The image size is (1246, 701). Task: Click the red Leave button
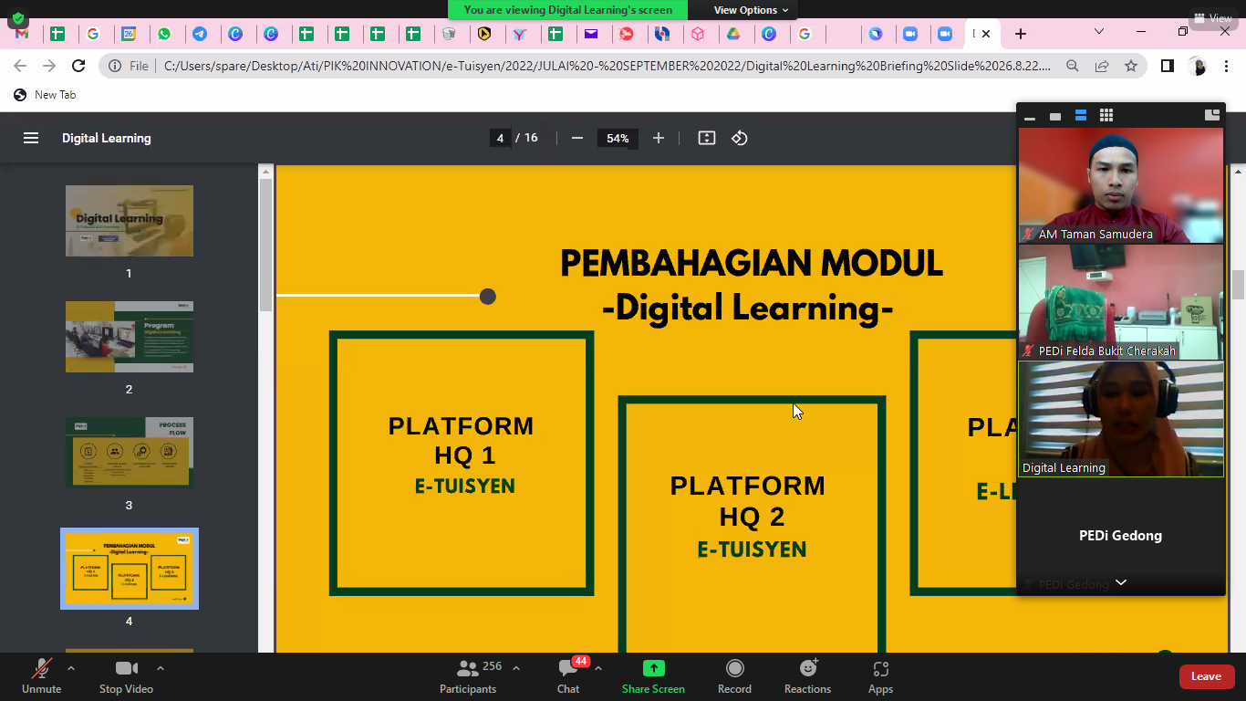(x=1206, y=676)
